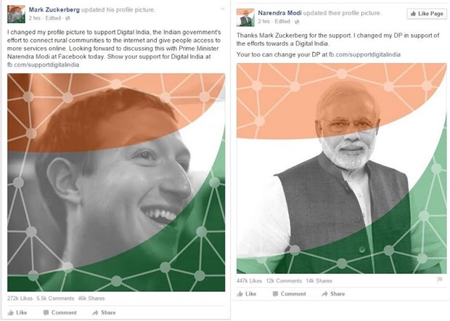Click Mark Zuckerberg's small avatar thumbnail
Image resolution: width=450 pixels, height=321 pixels.
pos(16,14)
